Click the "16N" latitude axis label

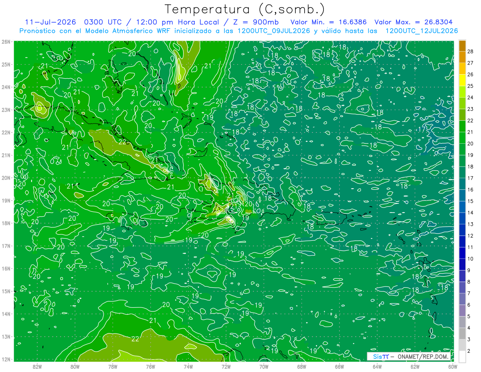tap(6, 268)
